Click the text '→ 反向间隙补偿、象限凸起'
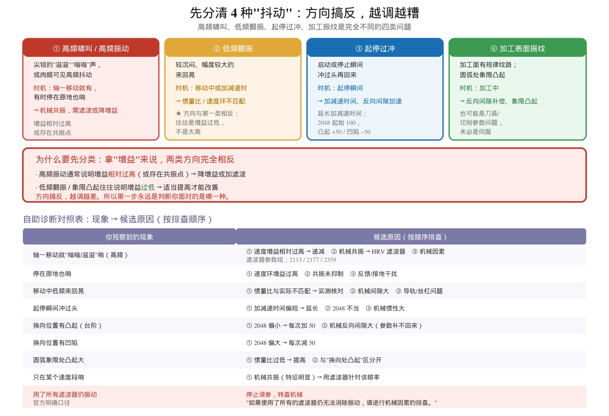 pos(498,101)
